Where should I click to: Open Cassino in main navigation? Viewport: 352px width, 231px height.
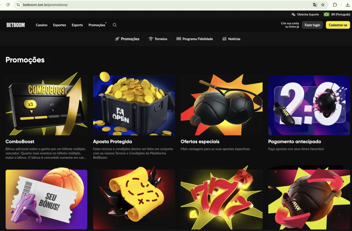point(42,25)
